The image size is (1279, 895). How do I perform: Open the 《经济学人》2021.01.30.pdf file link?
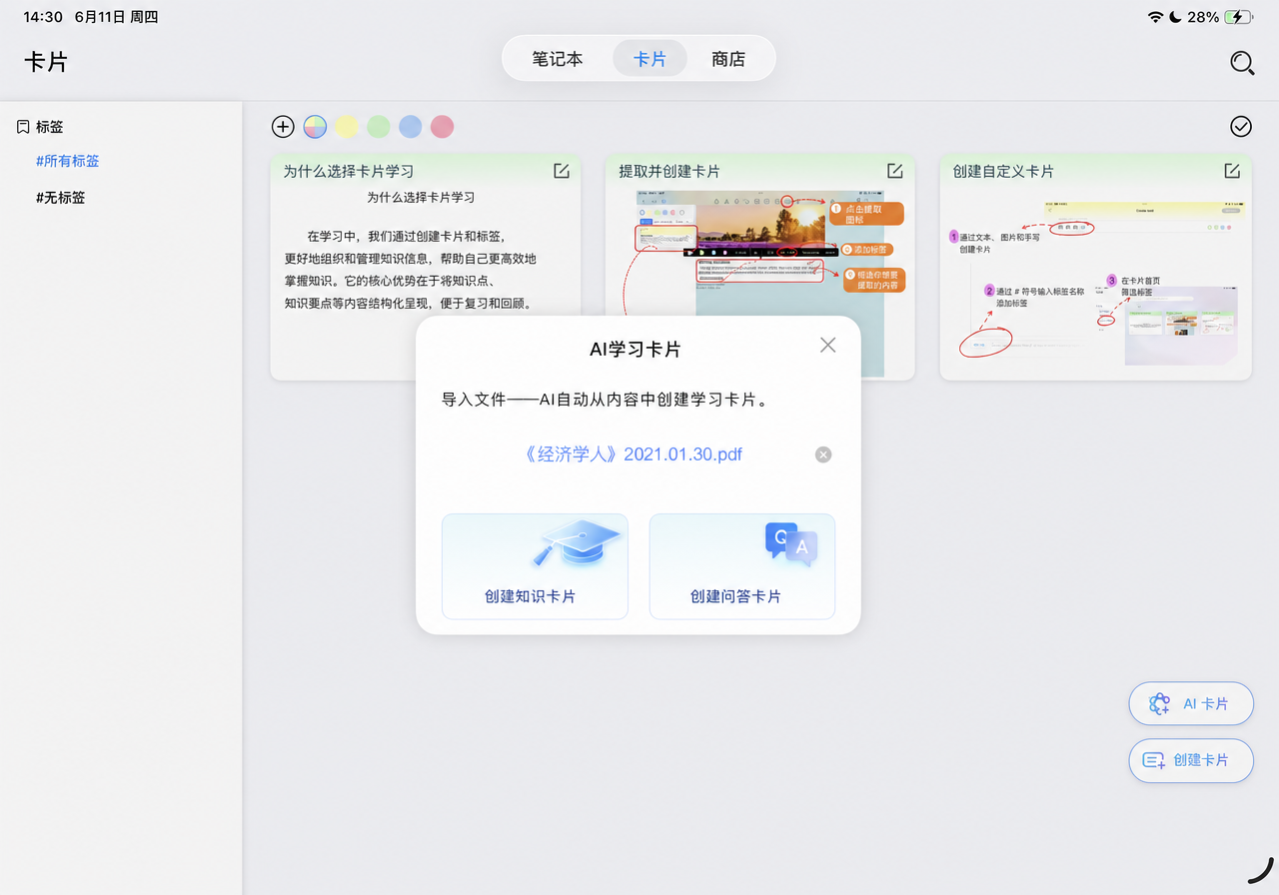pyautogui.click(x=633, y=454)
